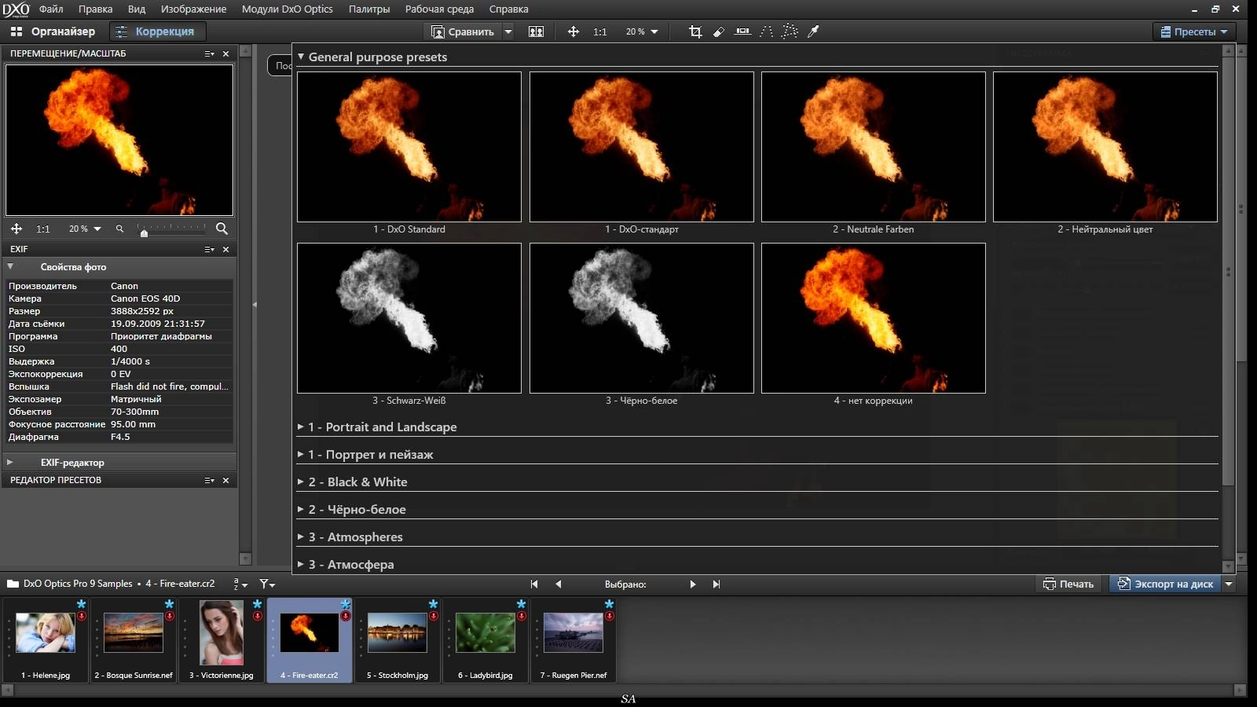The width and height of the screenshot is (1257, 707).
Task: Open sort order options in browser bar
Action: [x=240, y=584]
